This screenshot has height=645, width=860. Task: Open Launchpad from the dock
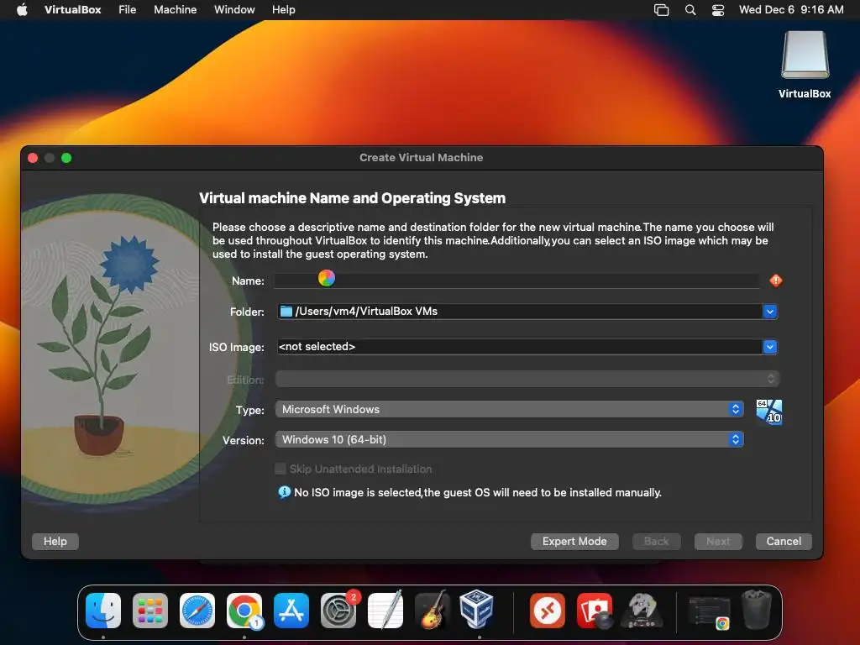click(150, 611)
